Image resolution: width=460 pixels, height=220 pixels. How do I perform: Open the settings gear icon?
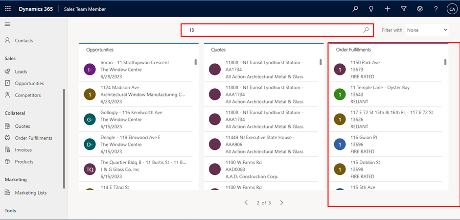[x=420, y=9]
